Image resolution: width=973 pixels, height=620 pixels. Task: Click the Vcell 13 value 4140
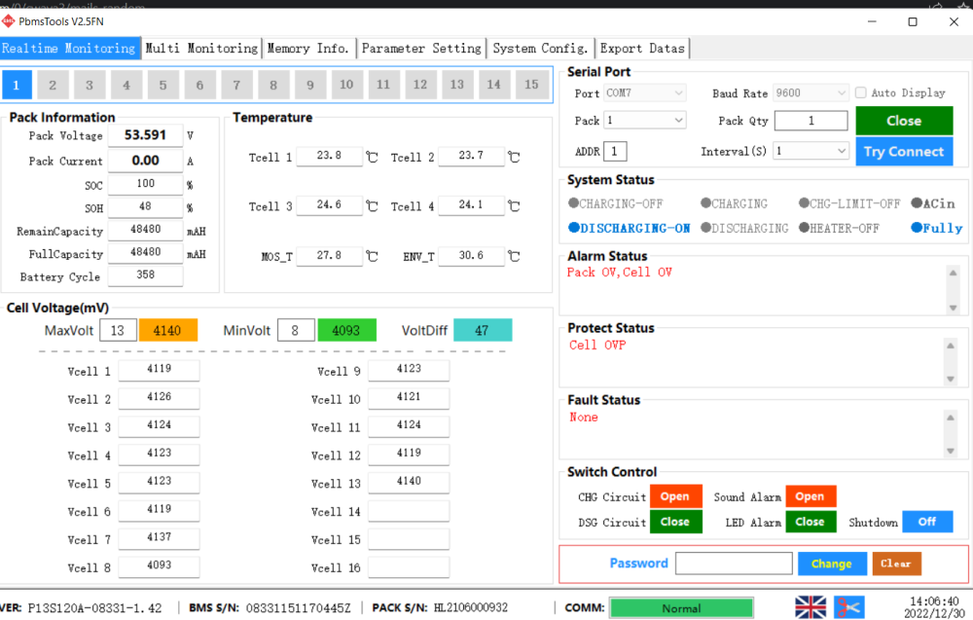(409, 482)
